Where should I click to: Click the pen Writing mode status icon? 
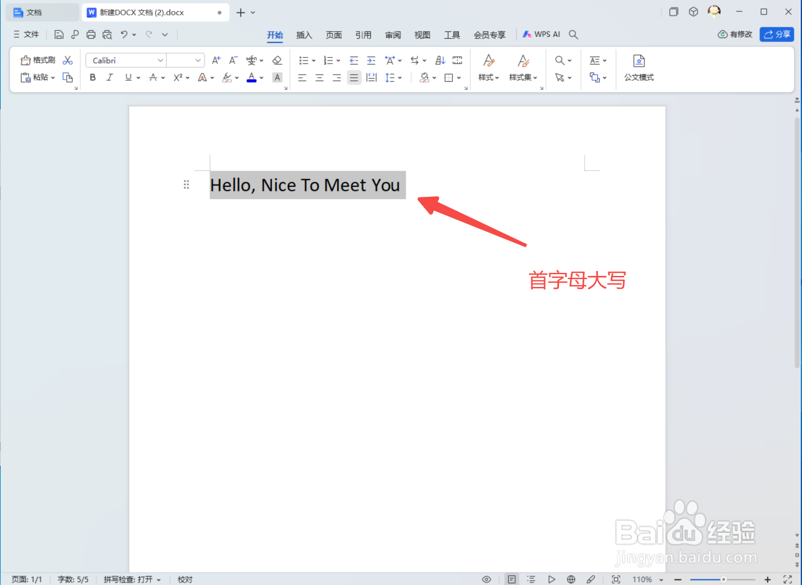(591, 579)
